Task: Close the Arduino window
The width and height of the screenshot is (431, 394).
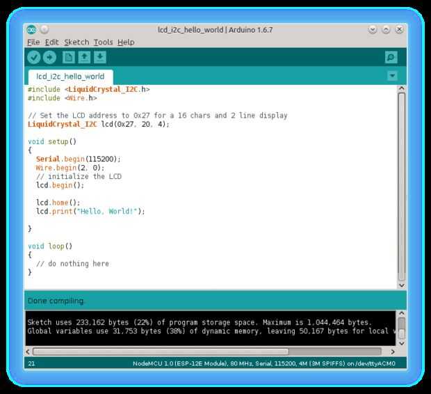Action: click(x=399, y=29)
